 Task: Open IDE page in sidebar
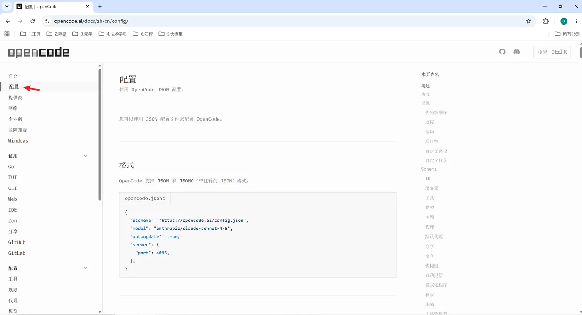[12, 210]
